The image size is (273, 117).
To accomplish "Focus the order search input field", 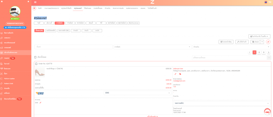I will pyautogui.click(x=74, y=47).
